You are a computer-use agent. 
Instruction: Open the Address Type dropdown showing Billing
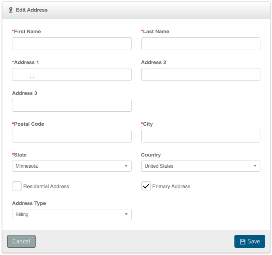tap(72, 215)
